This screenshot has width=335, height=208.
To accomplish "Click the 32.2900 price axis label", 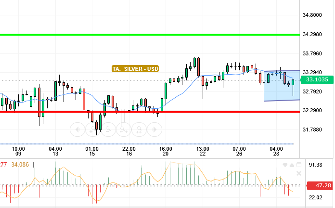I will coord(312,110).
